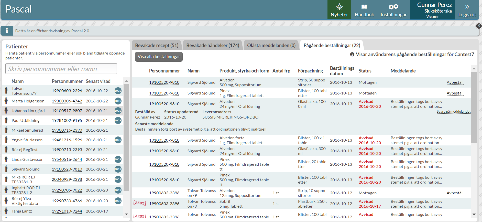Click DOS badge for Paul Utbildning
The image size is (482, 222).
[118, 121]
